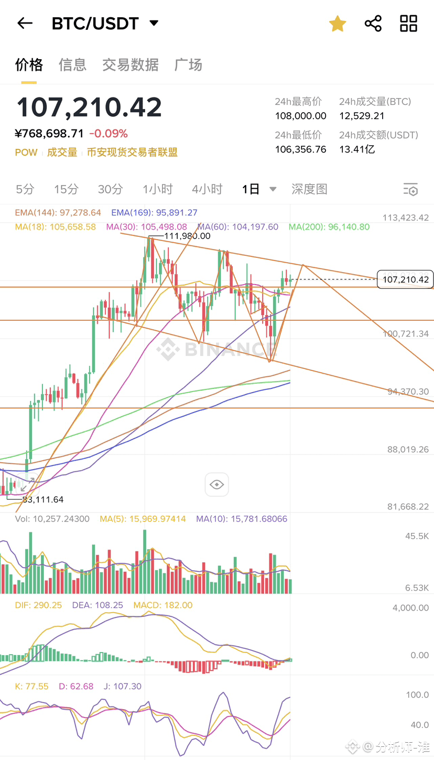Toggle the gold favorite star

pyautogui.click(x=338, y=24)
